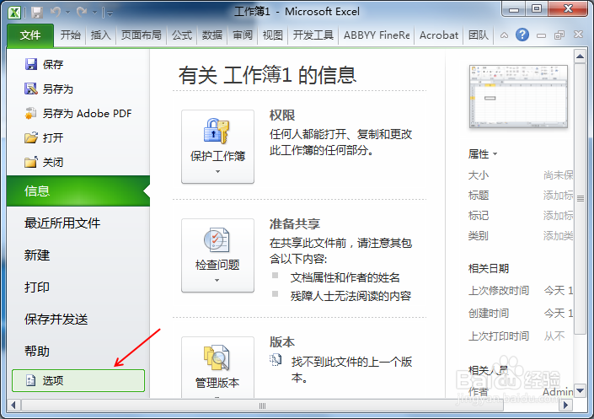Viewport: 594px width, 419px height.
Task: Switch to the 开始 ribbon tab
Action: (71, 35)
